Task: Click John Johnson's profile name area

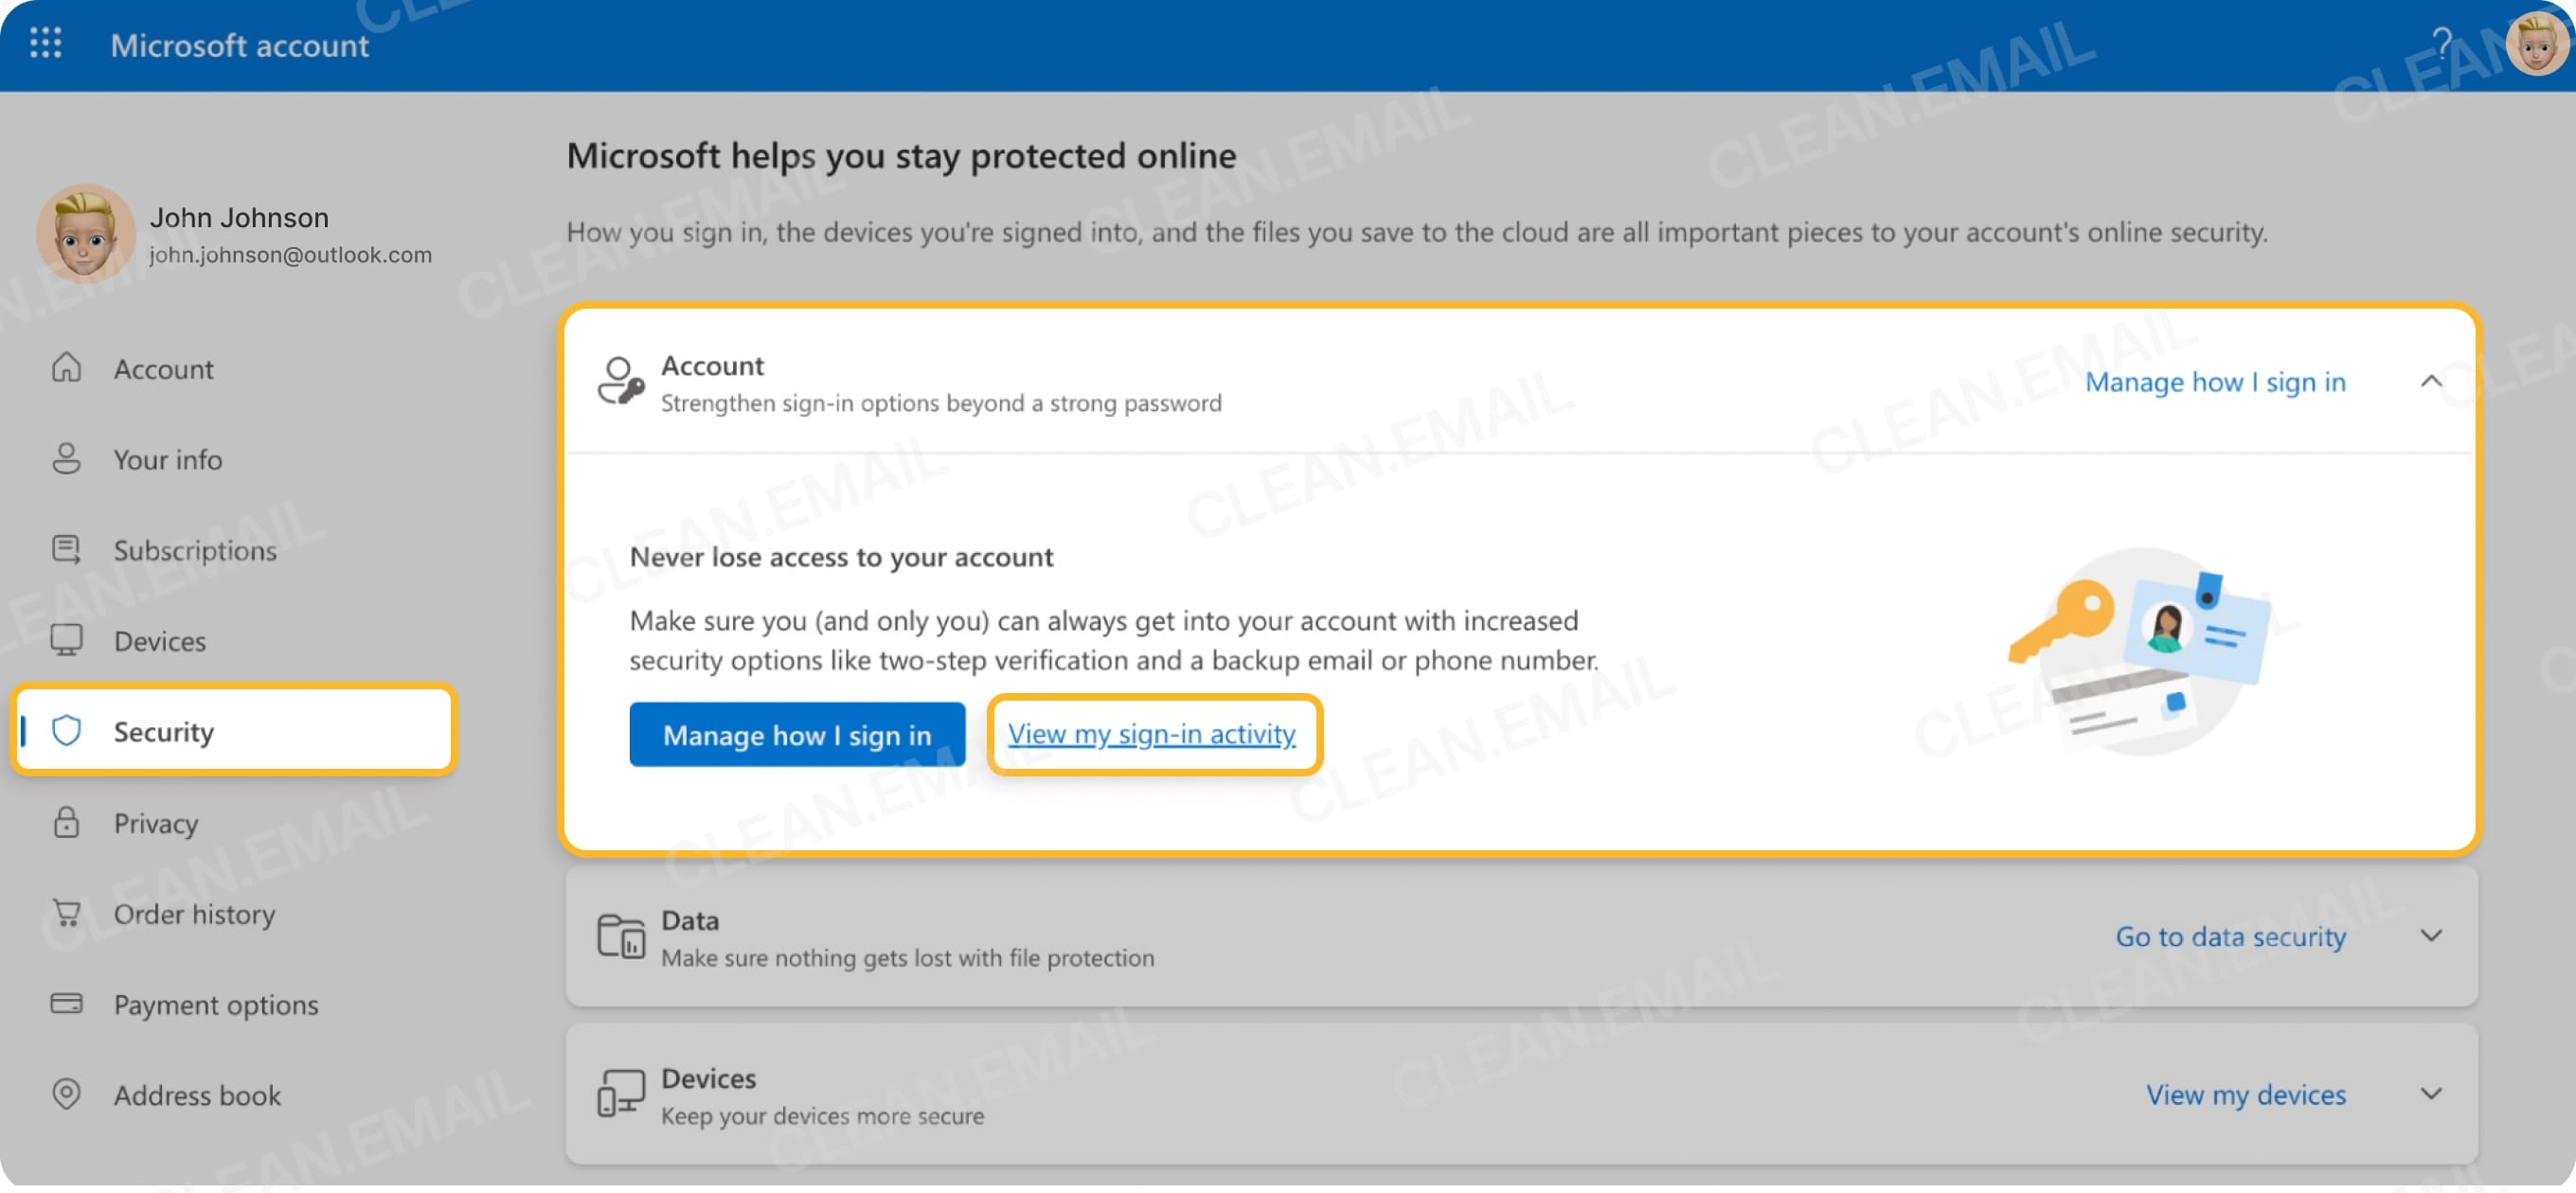Action: (x=239, y=217)
